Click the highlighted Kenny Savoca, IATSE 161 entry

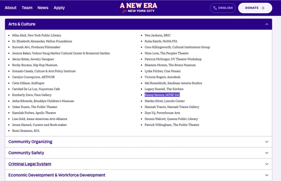click(162, 95)
